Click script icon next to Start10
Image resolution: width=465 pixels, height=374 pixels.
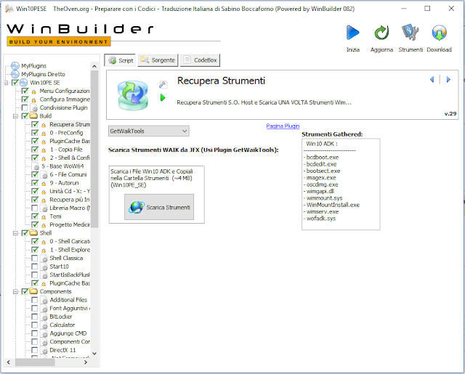(44, 267)
